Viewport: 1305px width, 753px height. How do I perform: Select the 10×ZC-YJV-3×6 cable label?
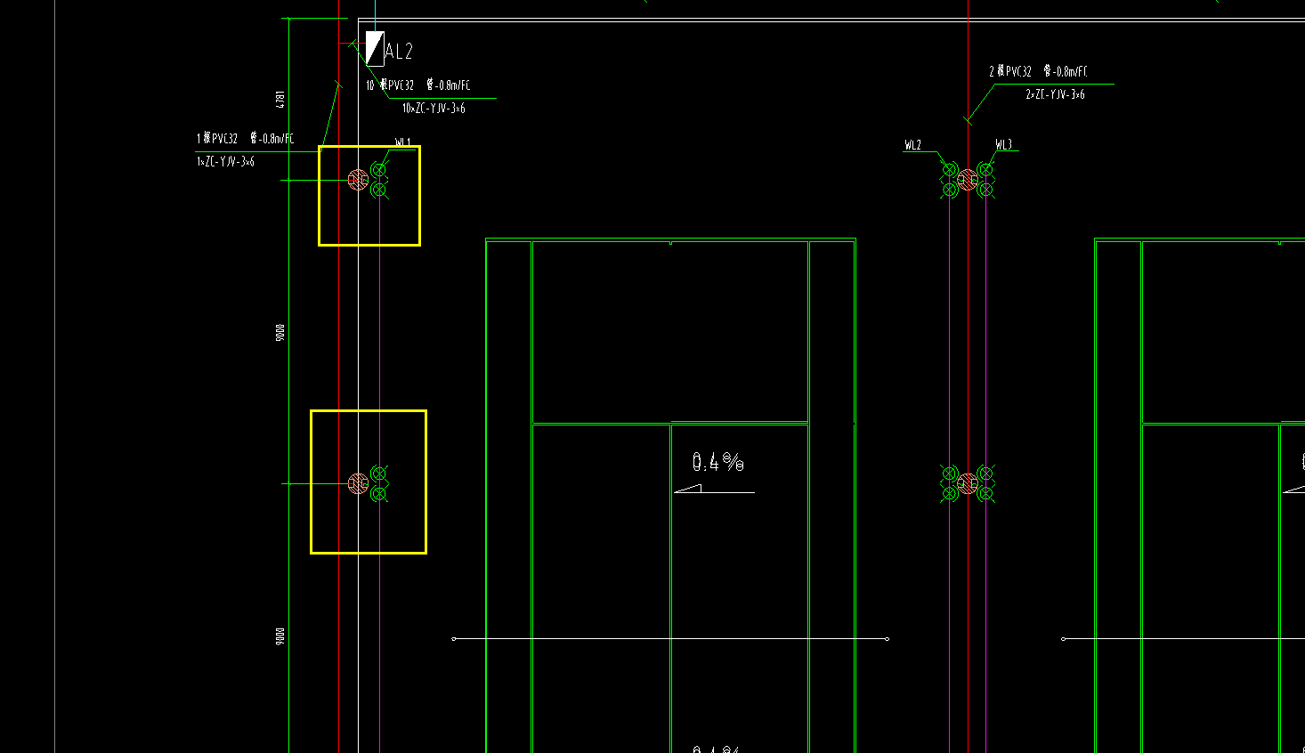[x=434, y=109]
